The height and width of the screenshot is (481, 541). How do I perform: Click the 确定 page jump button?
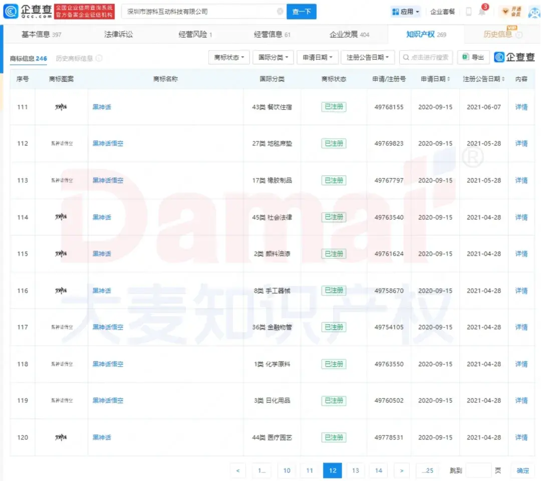click(522, 470)
